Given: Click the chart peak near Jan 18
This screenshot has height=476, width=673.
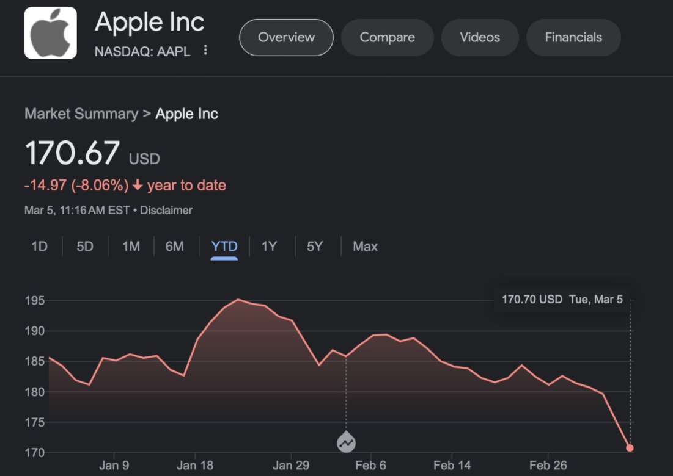Looking at the screenshot, I should [238, 300].
